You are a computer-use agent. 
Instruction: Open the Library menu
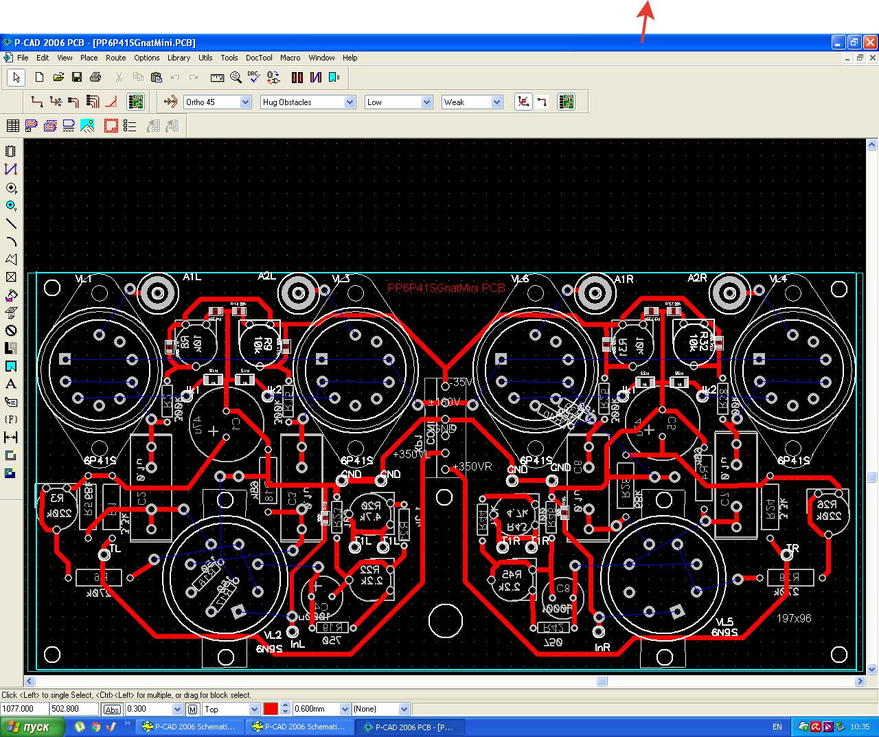coord(179,58)
